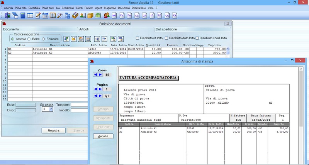Select the Barre radio button
This screenshot has width=309, height=165.
coord(29,39)
